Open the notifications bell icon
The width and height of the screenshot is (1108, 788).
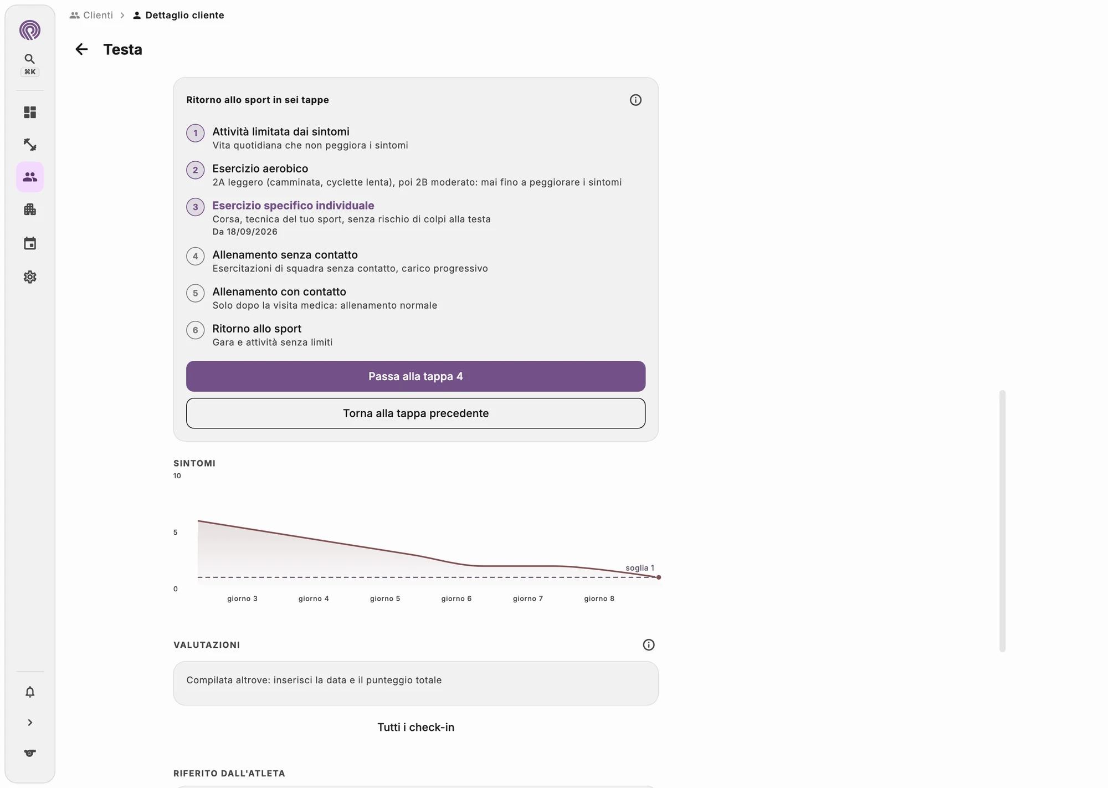coord(30,692)
